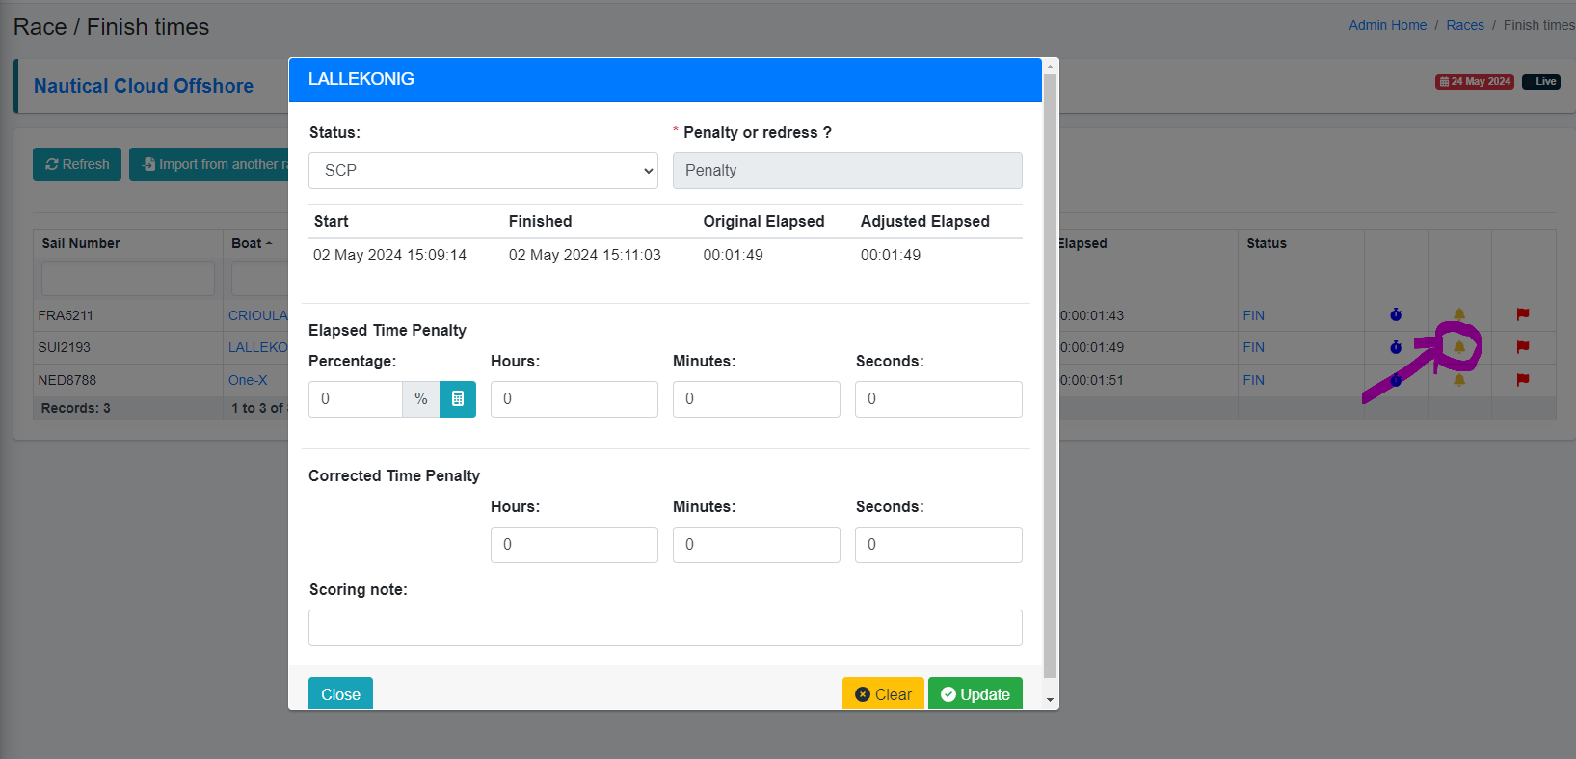Click the FIN status in the FRA5211 row
Viewport: 1576px width, 759px height.
(x=1253, y=315)
